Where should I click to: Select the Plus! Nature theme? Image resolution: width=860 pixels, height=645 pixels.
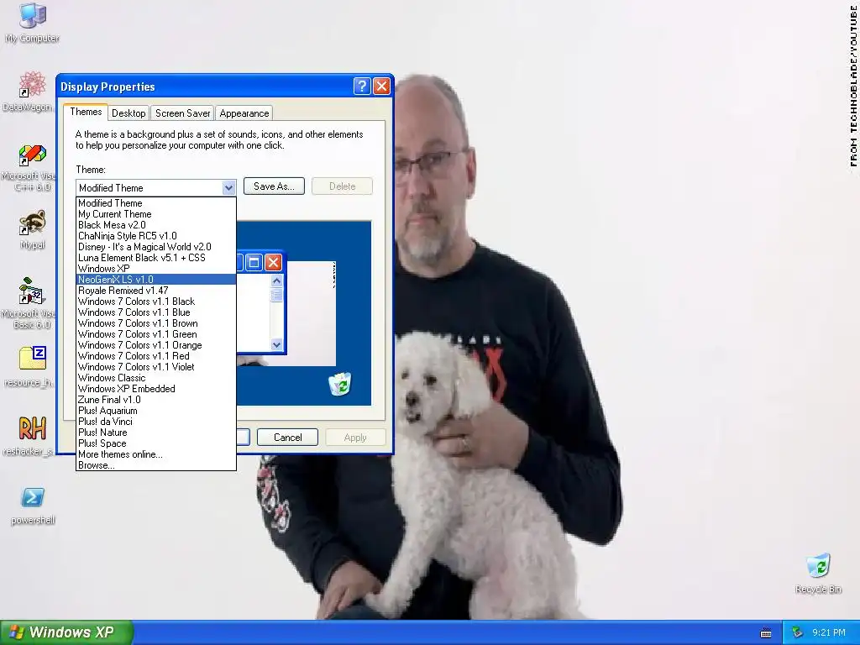click(x=156, y=433)
